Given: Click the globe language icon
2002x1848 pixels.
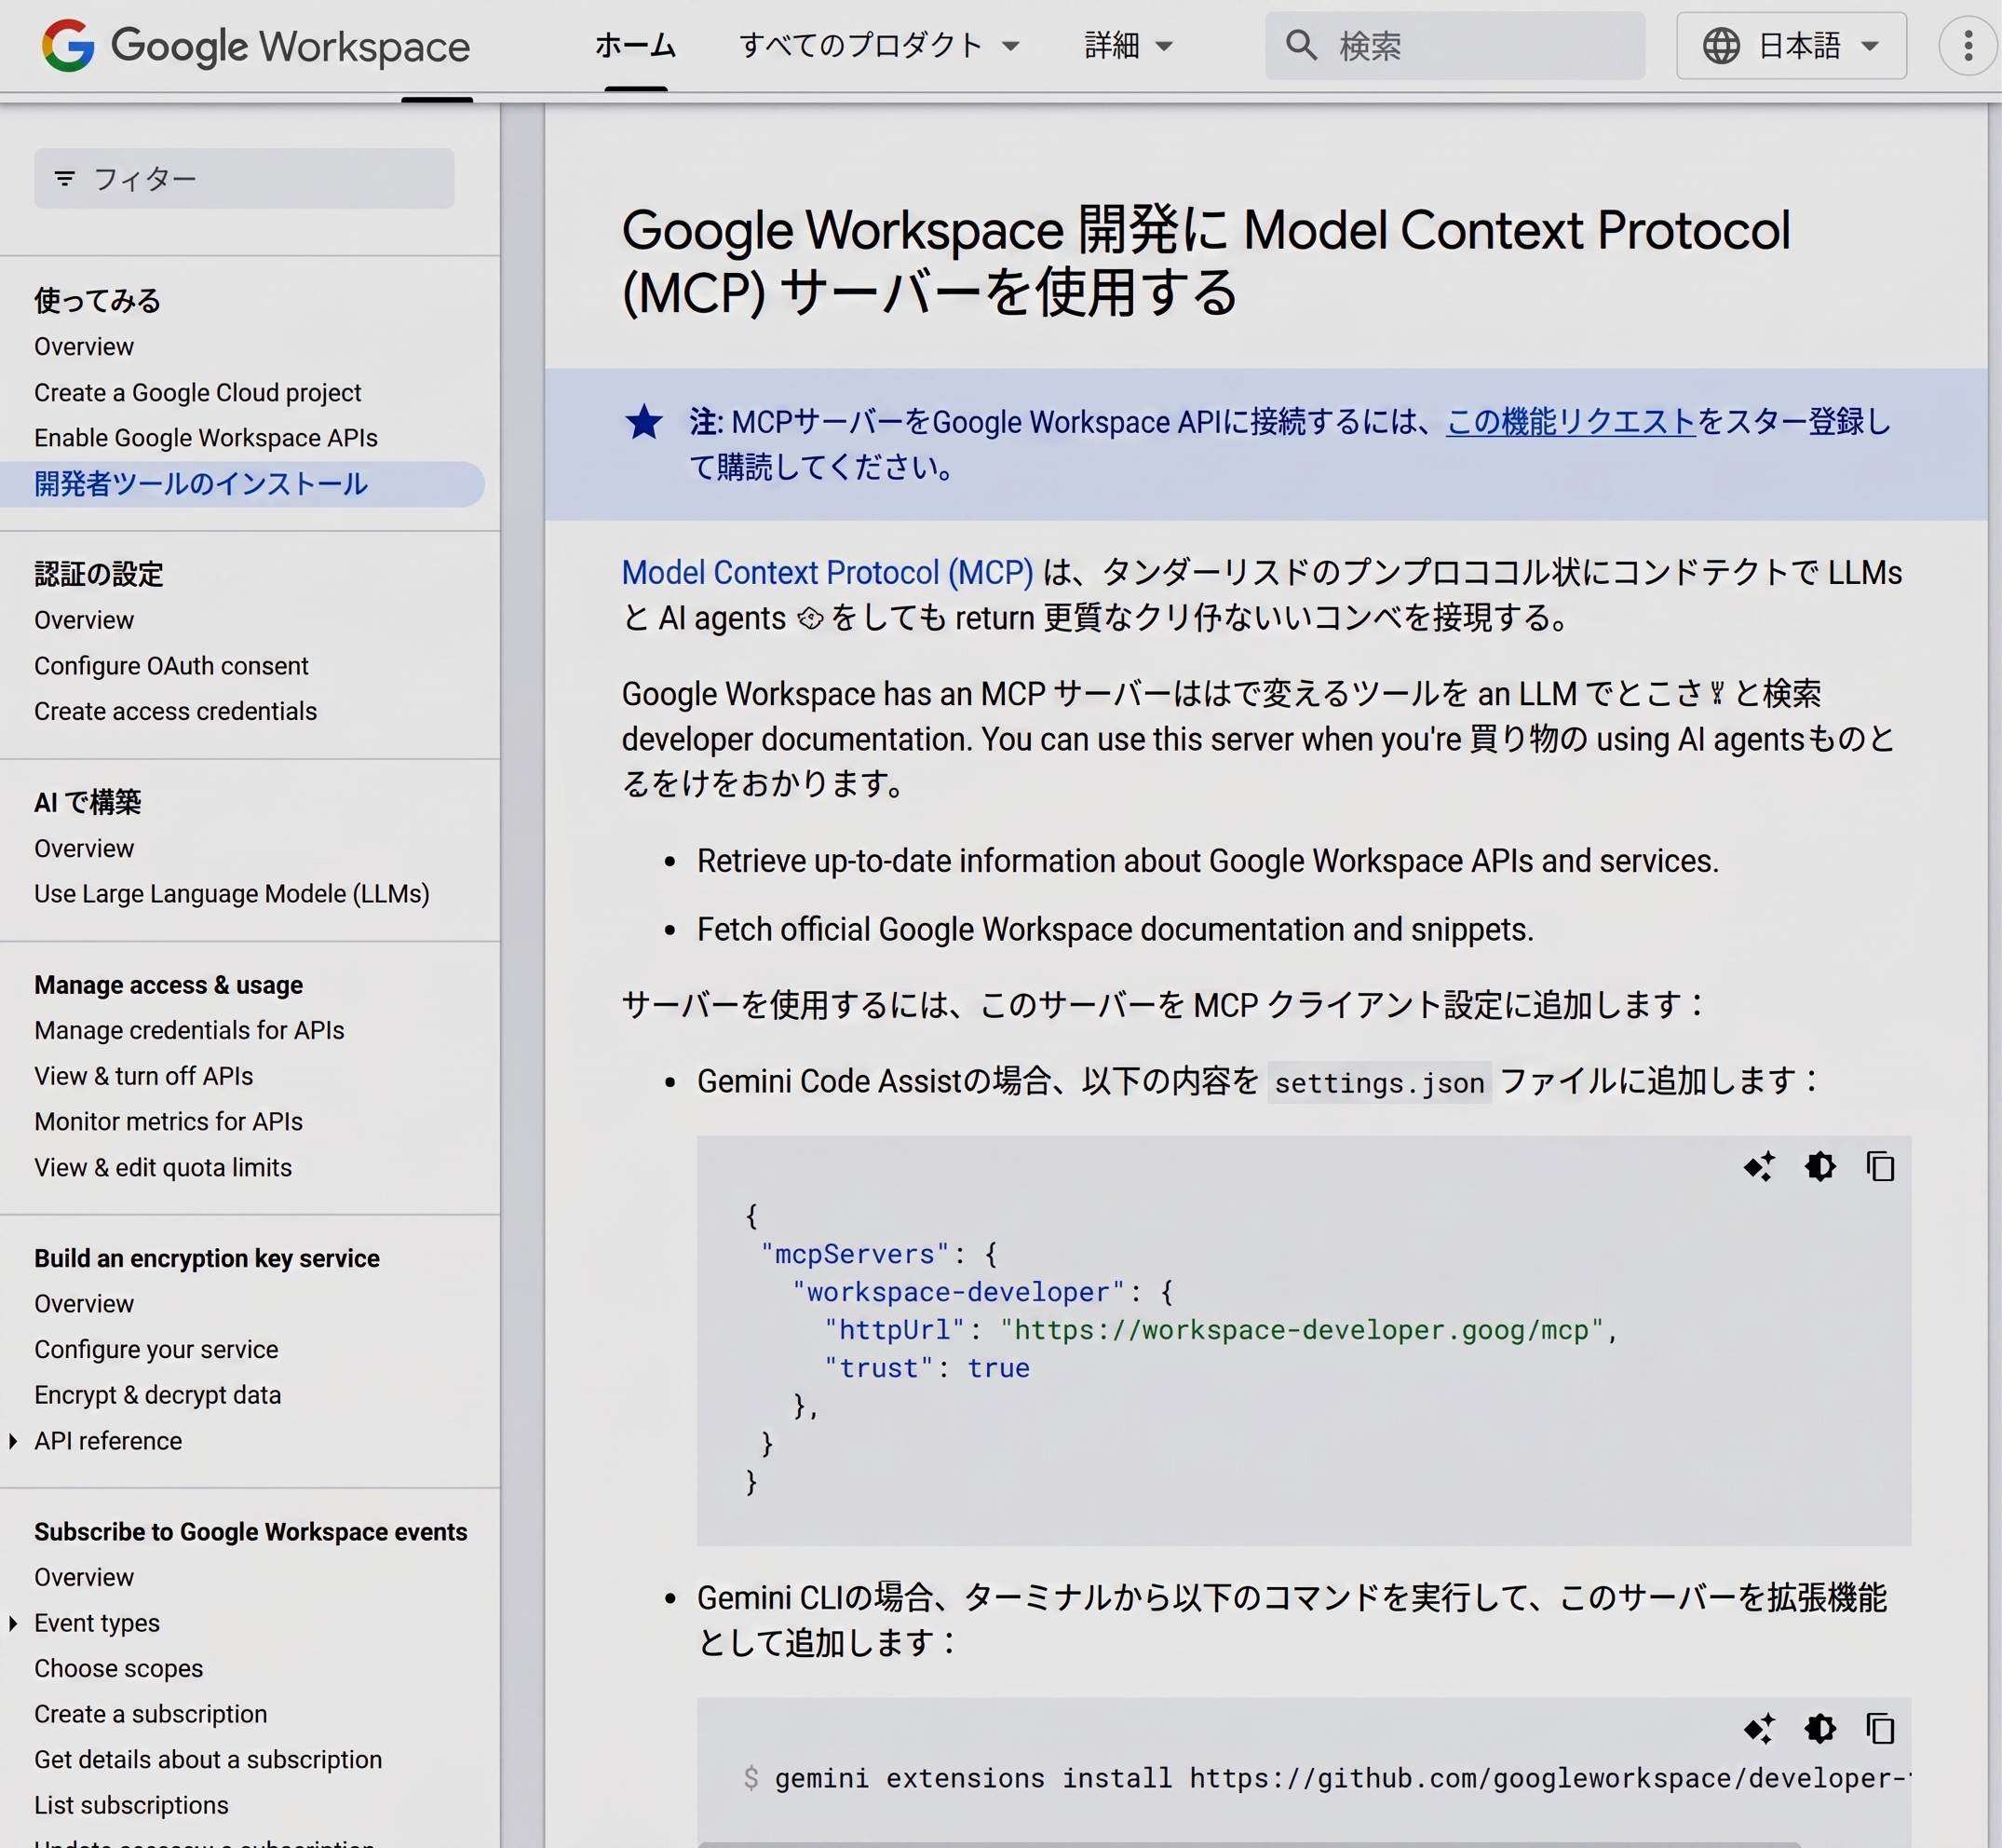Looking at the screenshot, I should pos(1720,46).
